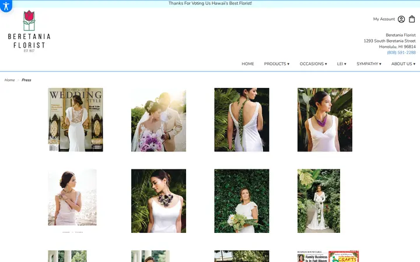Go to the HOME menu item
The image size is (420, 262).
click(x=247, y=63)
